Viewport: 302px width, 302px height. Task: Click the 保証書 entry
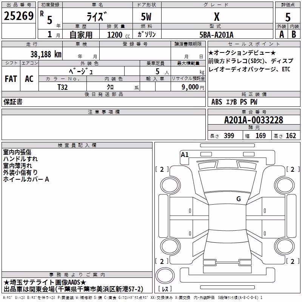coord(13,102)
